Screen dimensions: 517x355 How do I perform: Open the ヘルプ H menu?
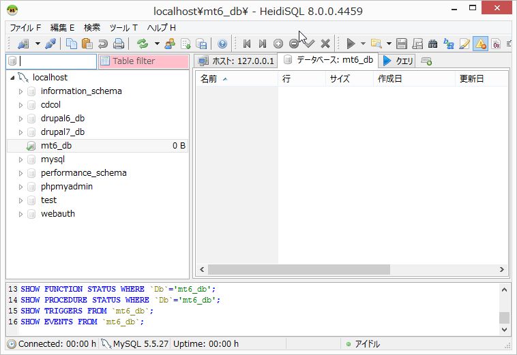161,28
